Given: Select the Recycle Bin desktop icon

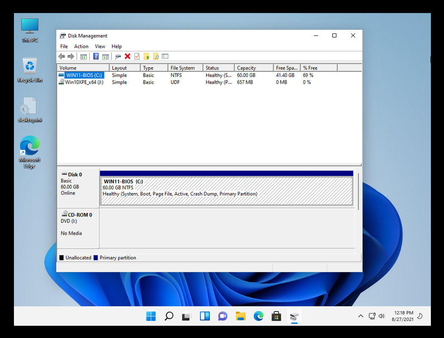Looking at the screenshot, I should (30, 70).
